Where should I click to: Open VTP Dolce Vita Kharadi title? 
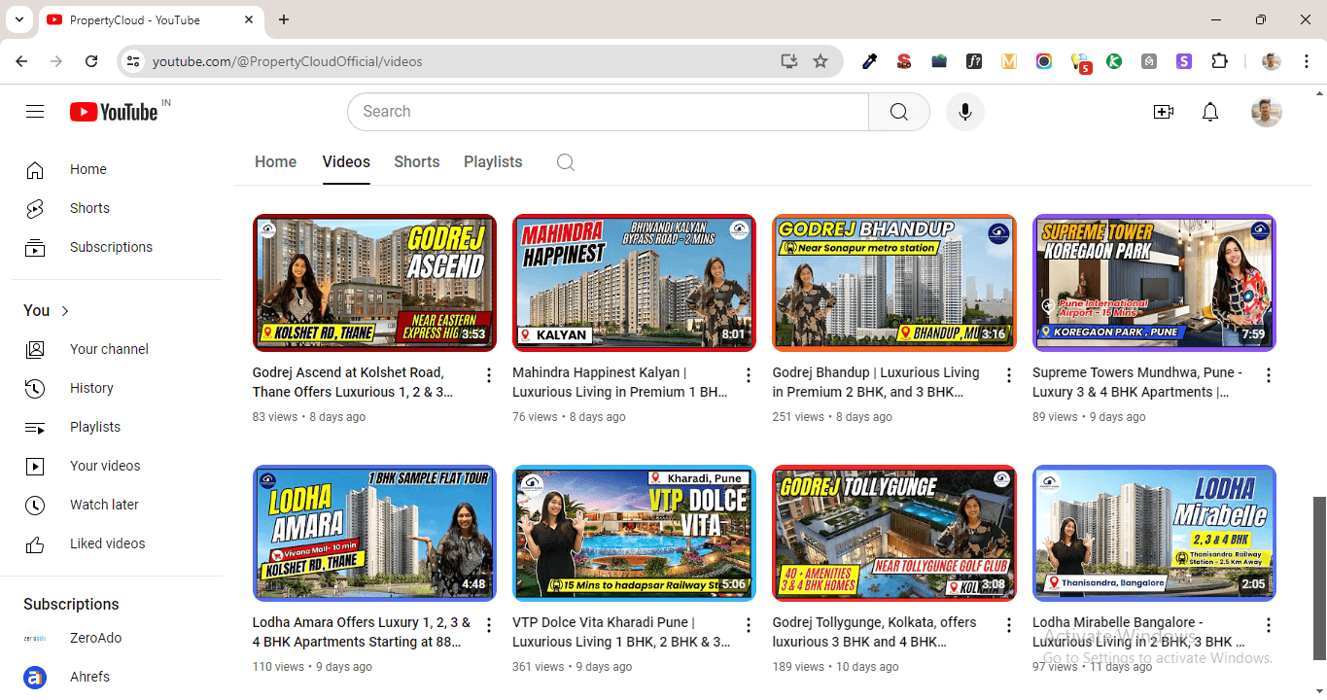point(622,632)
